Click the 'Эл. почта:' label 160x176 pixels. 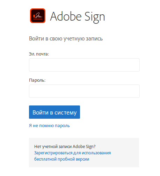(x=39, y=54)
